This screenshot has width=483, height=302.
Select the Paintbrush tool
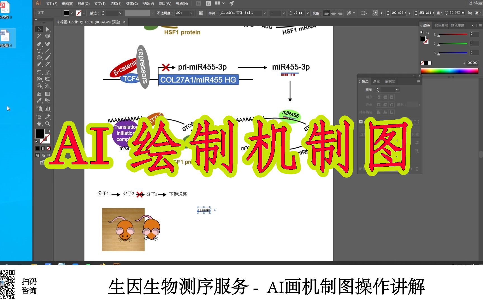coord(48,58)
